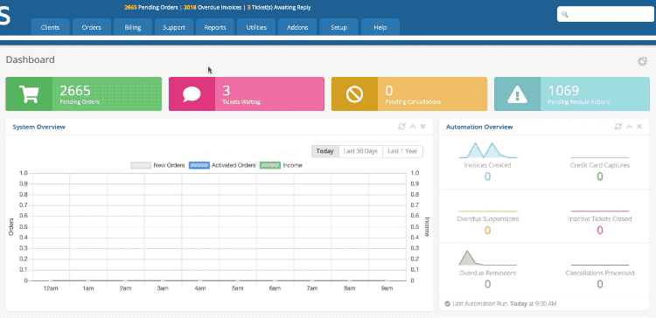Open the Setup menu
The image size is (656, 318).
[338, 27]
